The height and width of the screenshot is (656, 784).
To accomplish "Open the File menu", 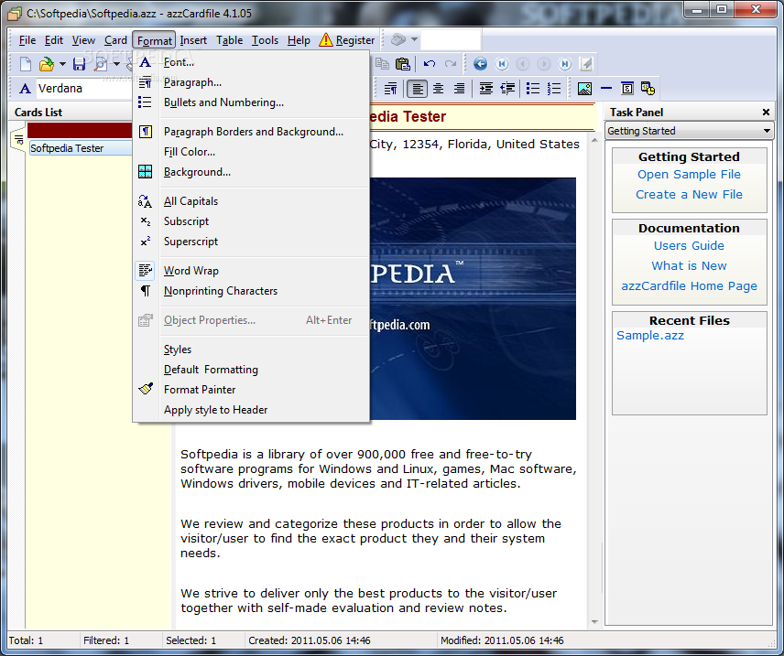I will point(27,40).
